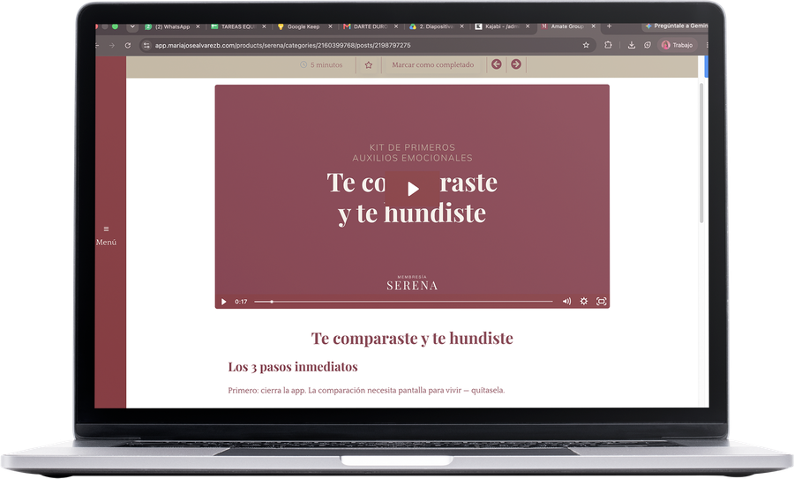
Task: Open the browser downloads icon
Action: (x=632, y=45)
